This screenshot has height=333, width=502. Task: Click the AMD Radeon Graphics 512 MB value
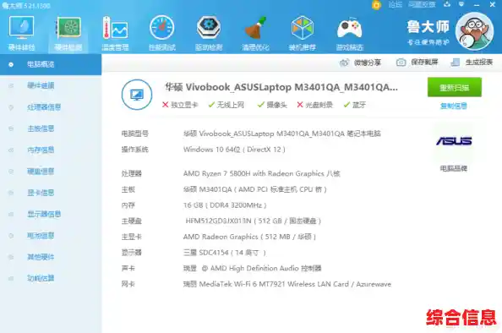click(x=249, y=237)
